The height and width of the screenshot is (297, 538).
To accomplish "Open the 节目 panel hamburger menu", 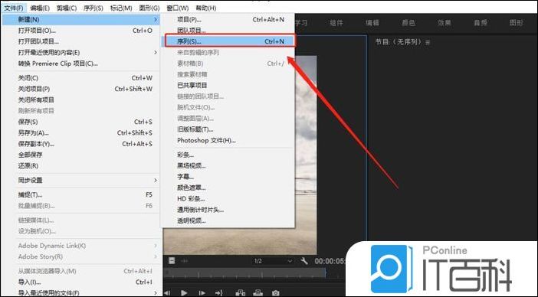I will point(428,42).
